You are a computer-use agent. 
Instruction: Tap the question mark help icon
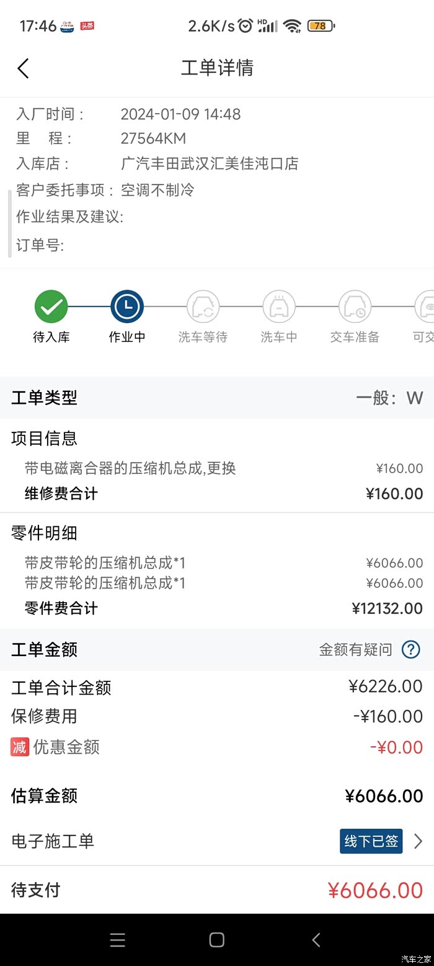coord(410,650)
